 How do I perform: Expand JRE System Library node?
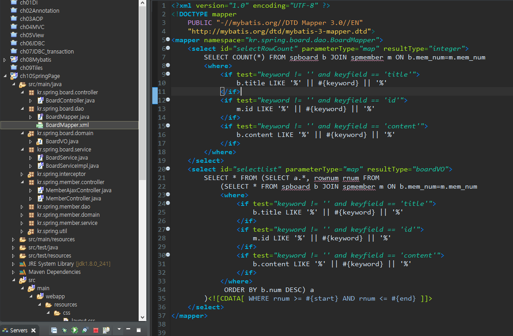coord(14,264)
